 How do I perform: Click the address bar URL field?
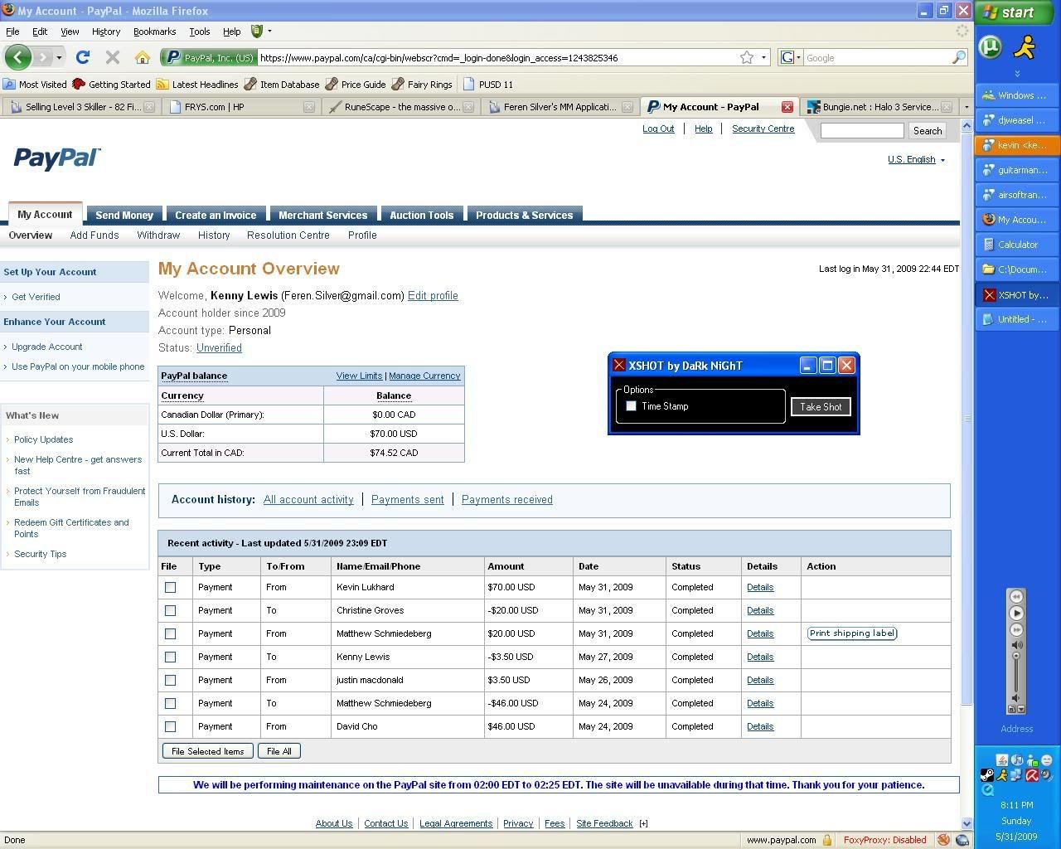[x=497, y=57]
